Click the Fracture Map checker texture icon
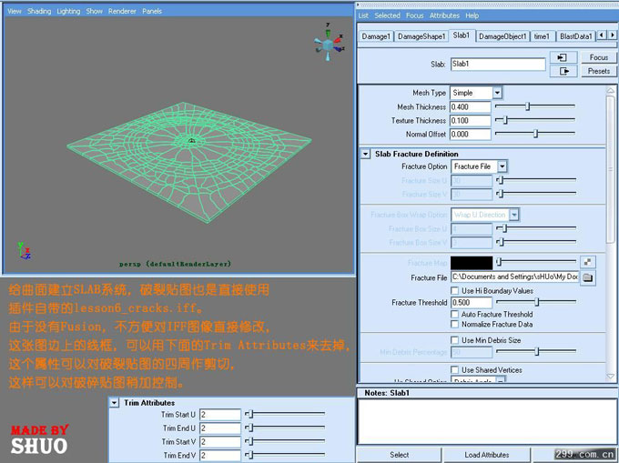The height and width of the screenshot is (463, 619). point(587,262)
